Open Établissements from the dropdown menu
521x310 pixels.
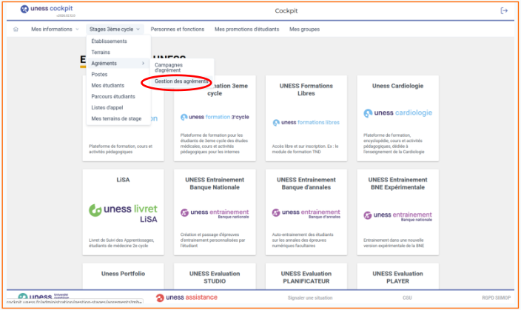click(x=109, y=41)
